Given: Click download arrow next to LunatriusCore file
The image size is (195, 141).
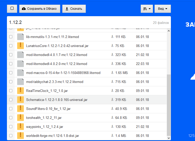Looking at the screenshot, I should click(x=112, y=46).
